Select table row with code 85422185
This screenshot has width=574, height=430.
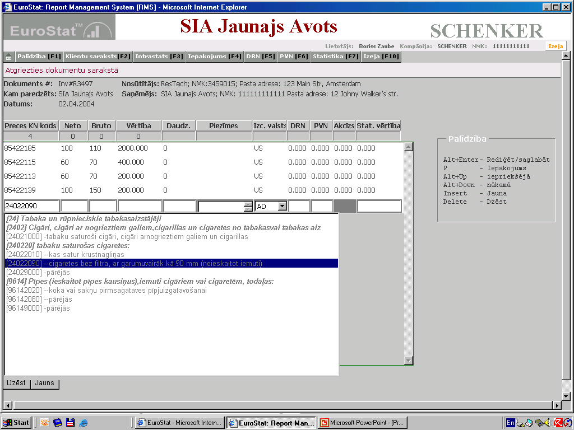click(x=203, y=148)
